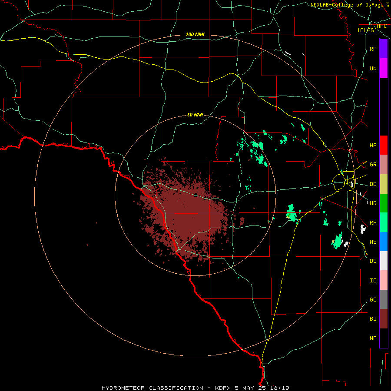Image resolution: width=391 pixels, height=391 pixels.
Task: Click the BI brown legend swatch
Action: click(x=384, y=319)
